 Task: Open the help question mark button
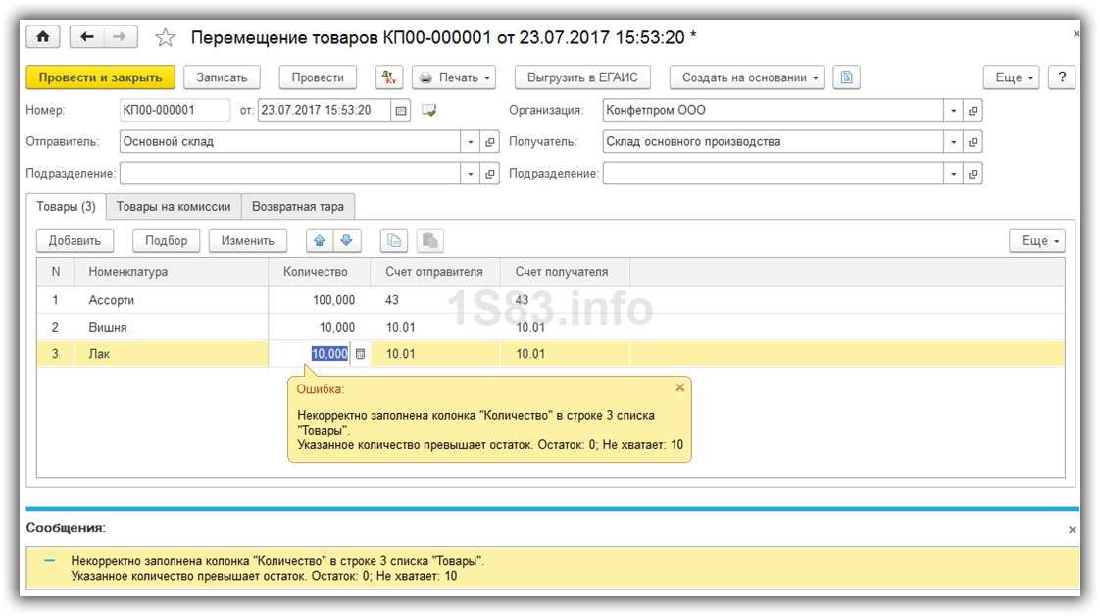1062,77
